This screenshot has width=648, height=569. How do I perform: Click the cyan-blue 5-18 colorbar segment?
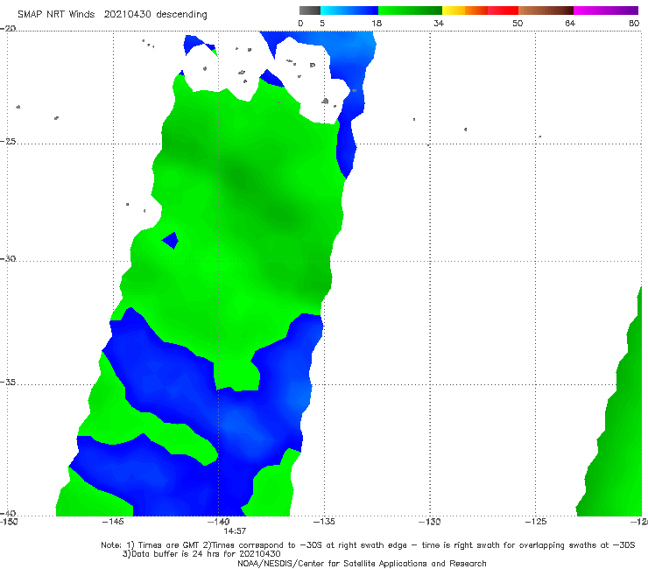pos(349,11)
